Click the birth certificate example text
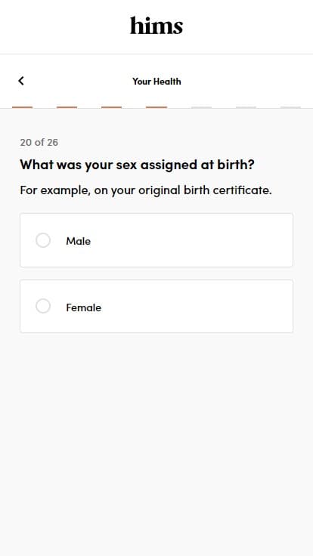 pos(146,190)
